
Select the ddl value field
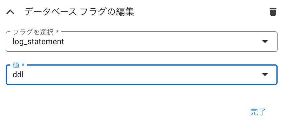coord(142,75)
